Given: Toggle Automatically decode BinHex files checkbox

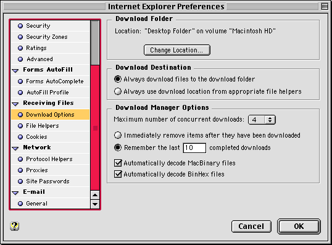Looking at the screenshot, I should (118, 174).
